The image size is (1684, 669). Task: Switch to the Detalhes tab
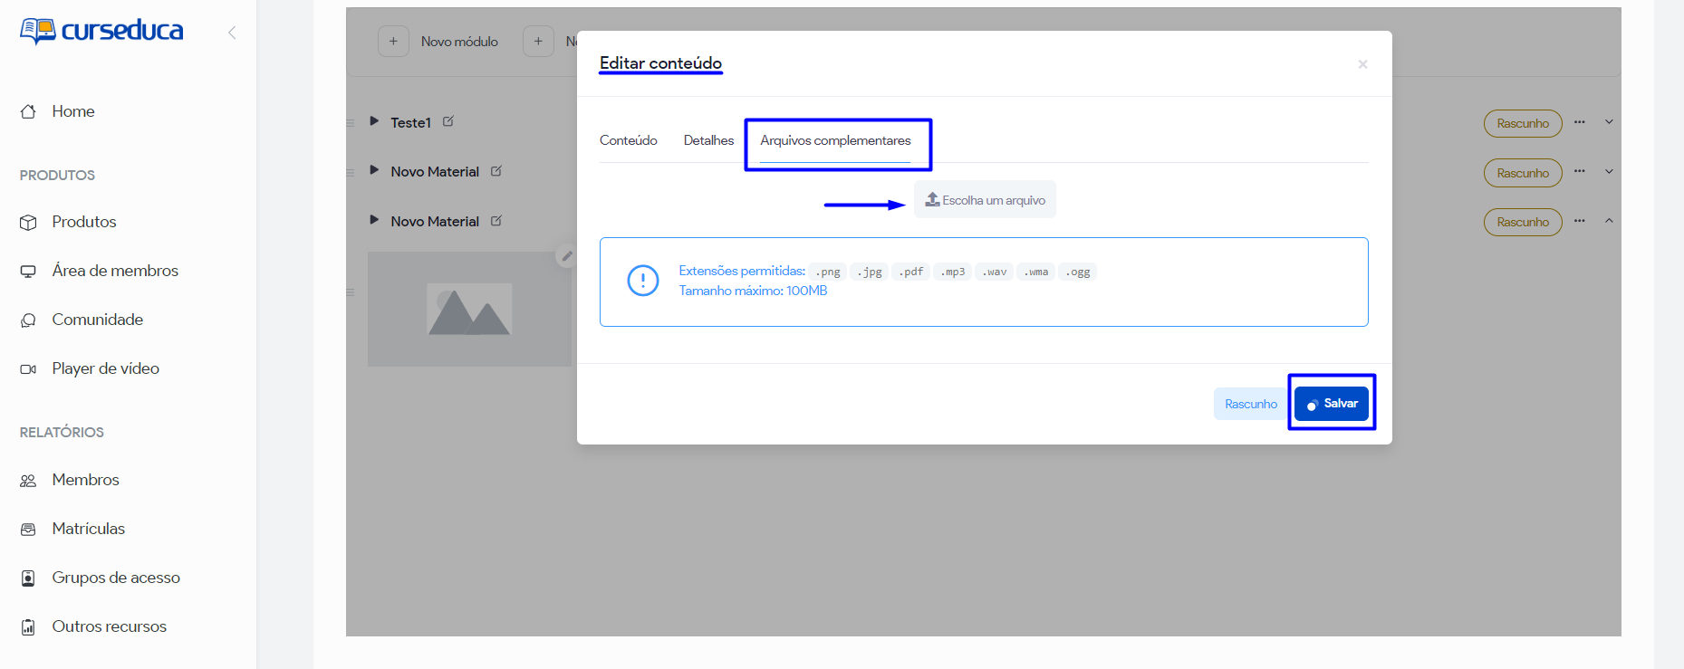[x=708, y=140]
